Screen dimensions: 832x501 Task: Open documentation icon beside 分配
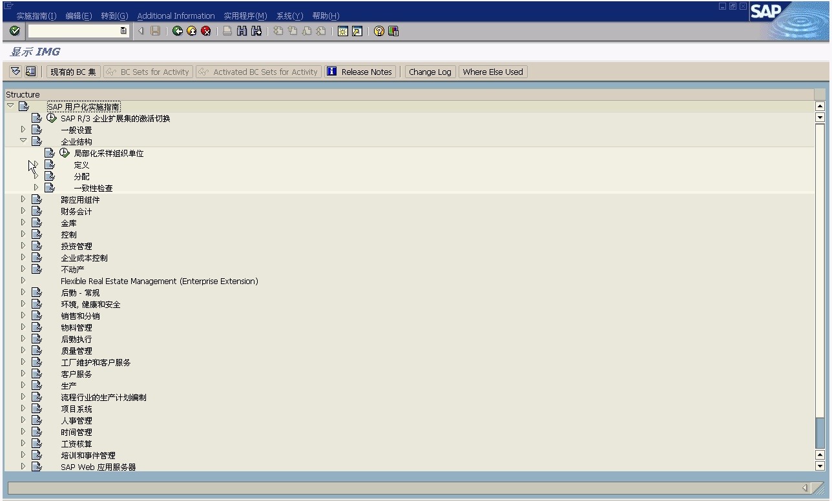pyautogui.click(x=50, y=176)
